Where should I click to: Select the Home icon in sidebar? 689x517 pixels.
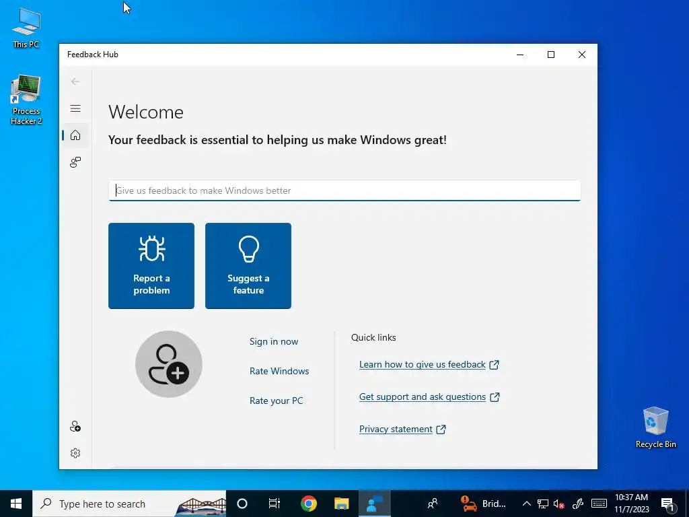point(75,135)
